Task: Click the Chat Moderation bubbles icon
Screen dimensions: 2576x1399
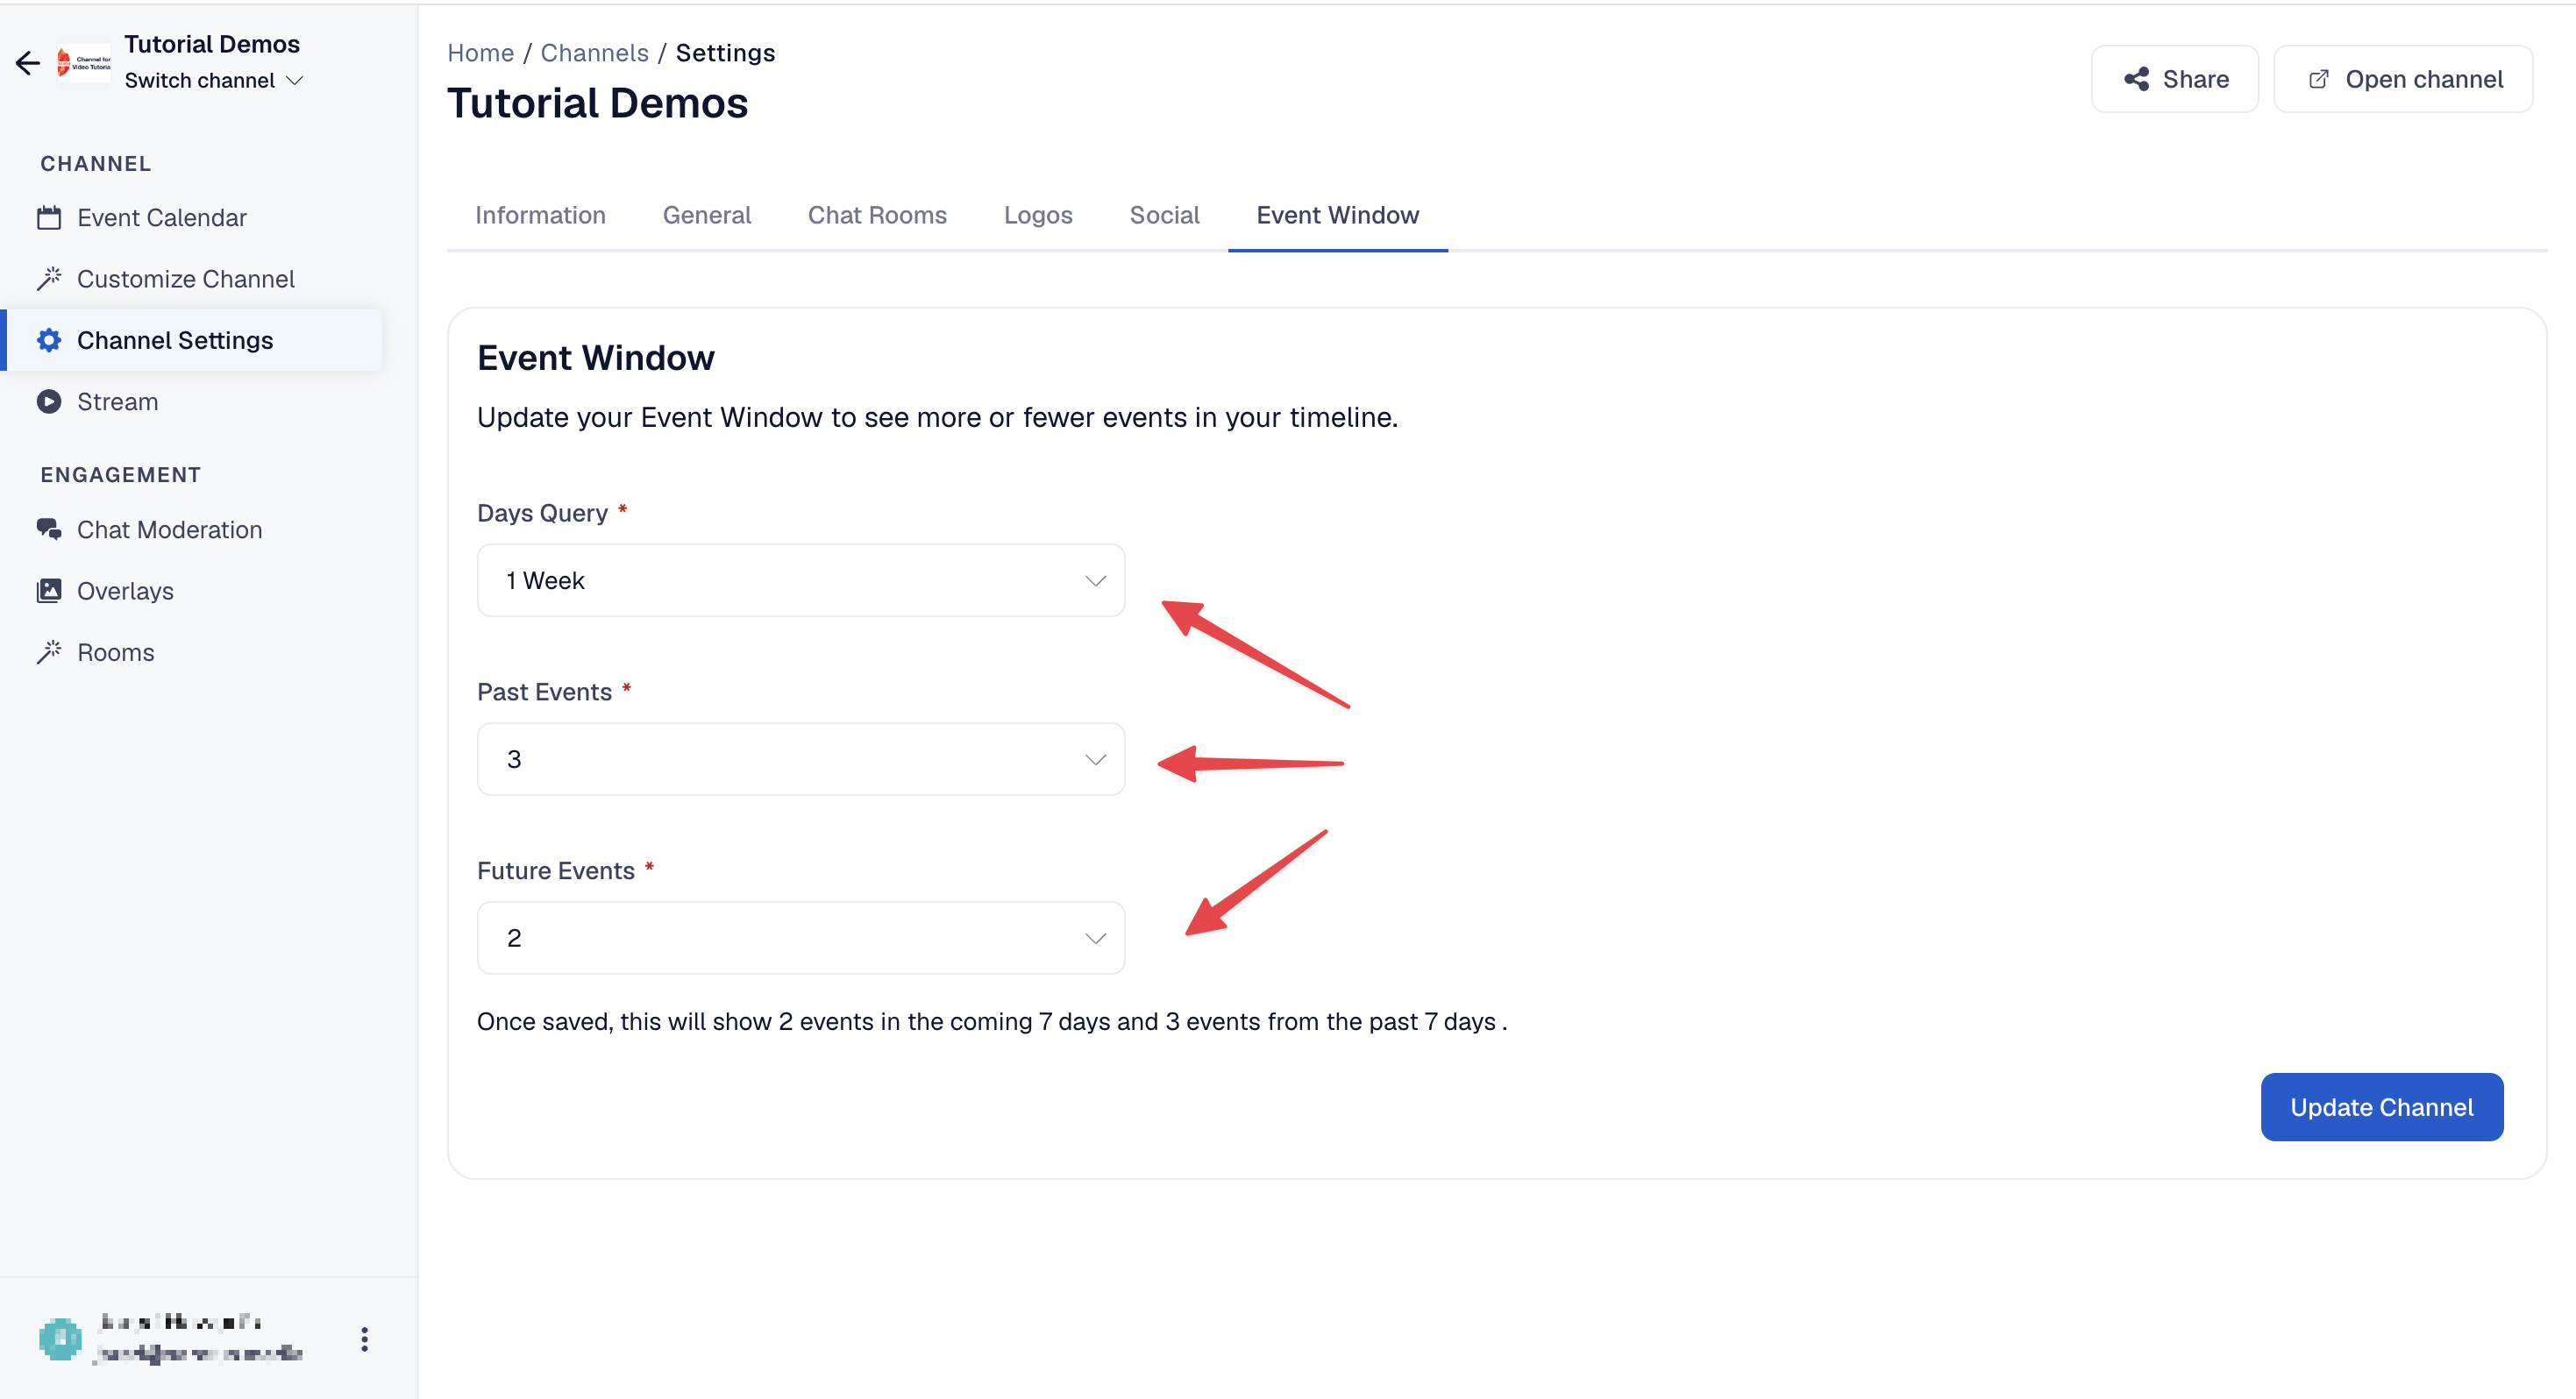Action: pyautogui.click(x=49, y=529)
